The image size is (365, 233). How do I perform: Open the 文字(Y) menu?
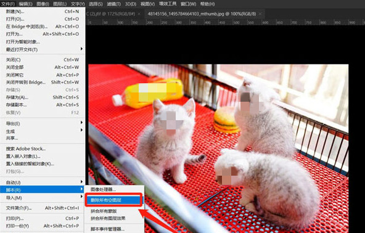click(x=78, y=4)
